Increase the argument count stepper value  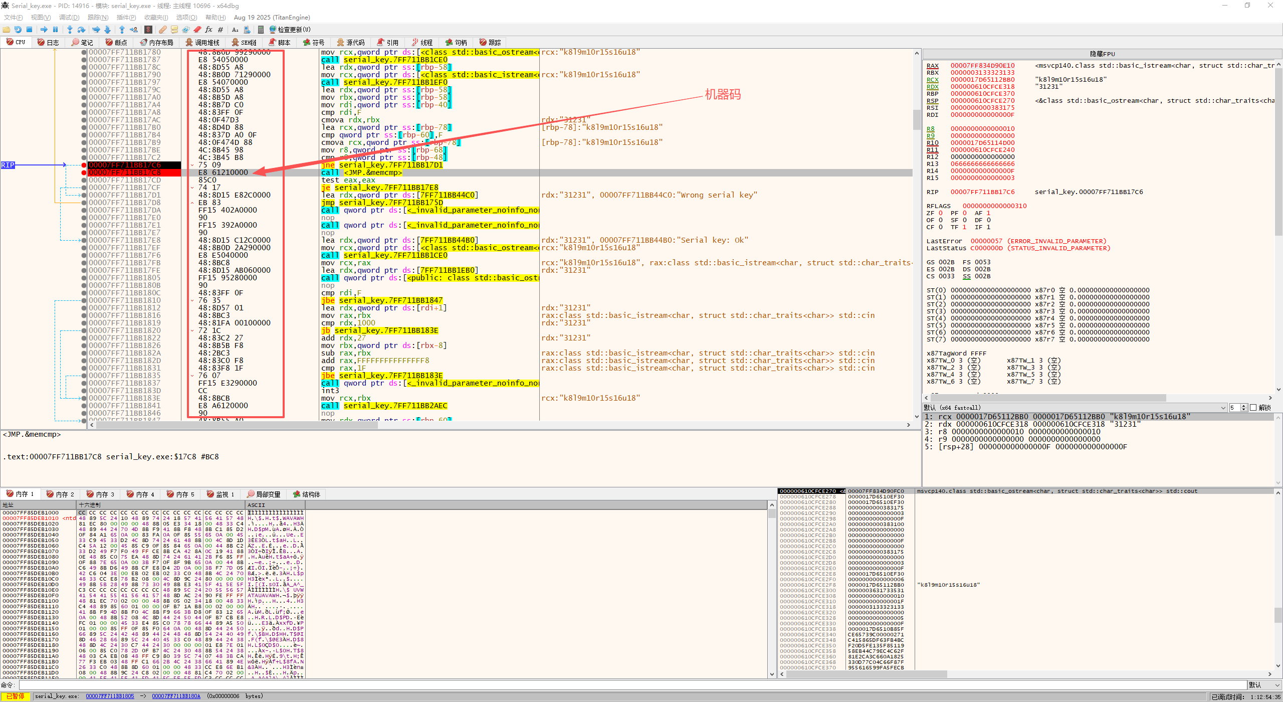click(x=1243, y=406)
